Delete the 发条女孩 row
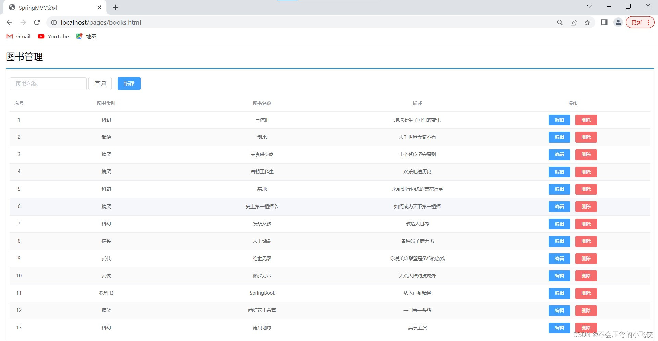Image resolution: width=658 pixels, height=341 pixels. [586, 224]
